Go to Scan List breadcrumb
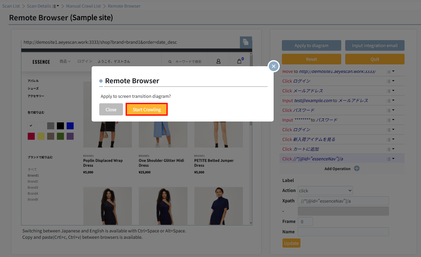The width and height of the screenshot is (421, 257). pyautogui.click(x=11, y=6)
